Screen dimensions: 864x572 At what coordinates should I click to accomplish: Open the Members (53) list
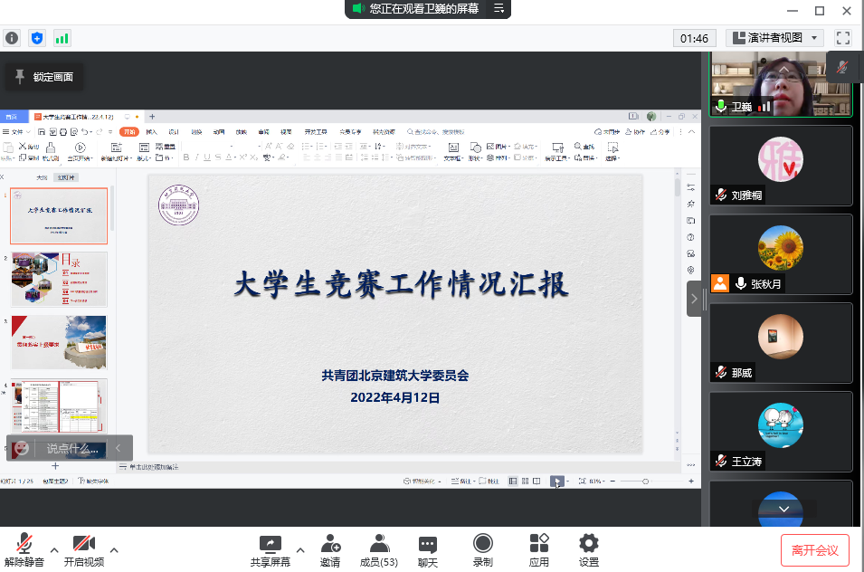(379, 550)
